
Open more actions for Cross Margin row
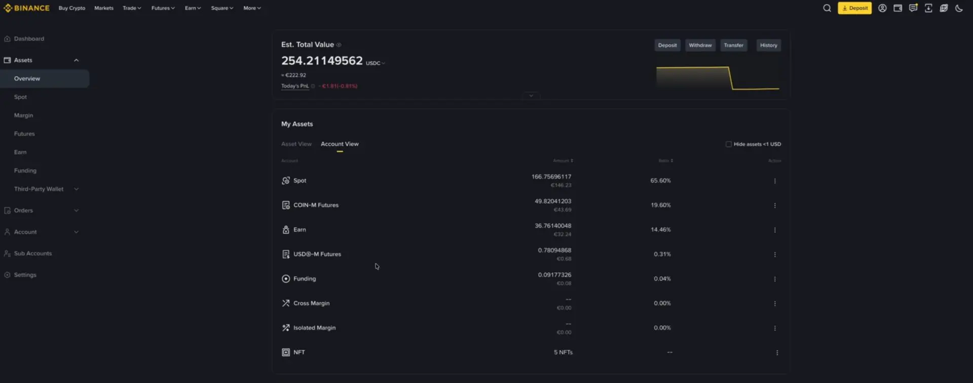[x=775, y=304]
